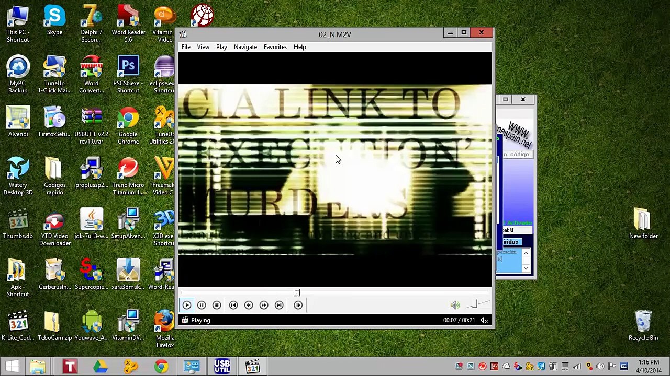670x376 pixels.
Task: Select the Apk shortcut desktop icon
Action: pyautogui.click(x=18, y=278)
